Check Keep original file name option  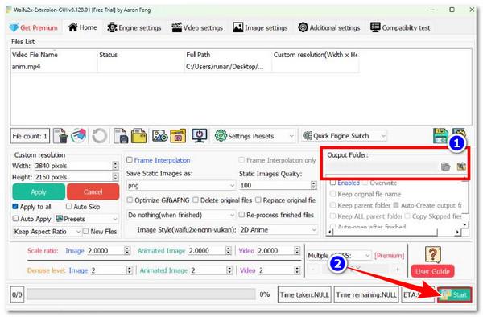332,194
